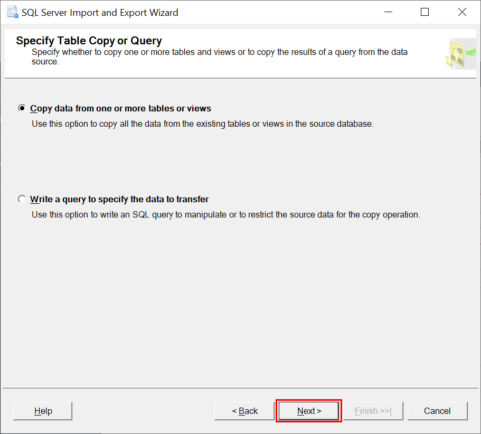
Task: Click the wizard icon in title bar
Action: 13,12
